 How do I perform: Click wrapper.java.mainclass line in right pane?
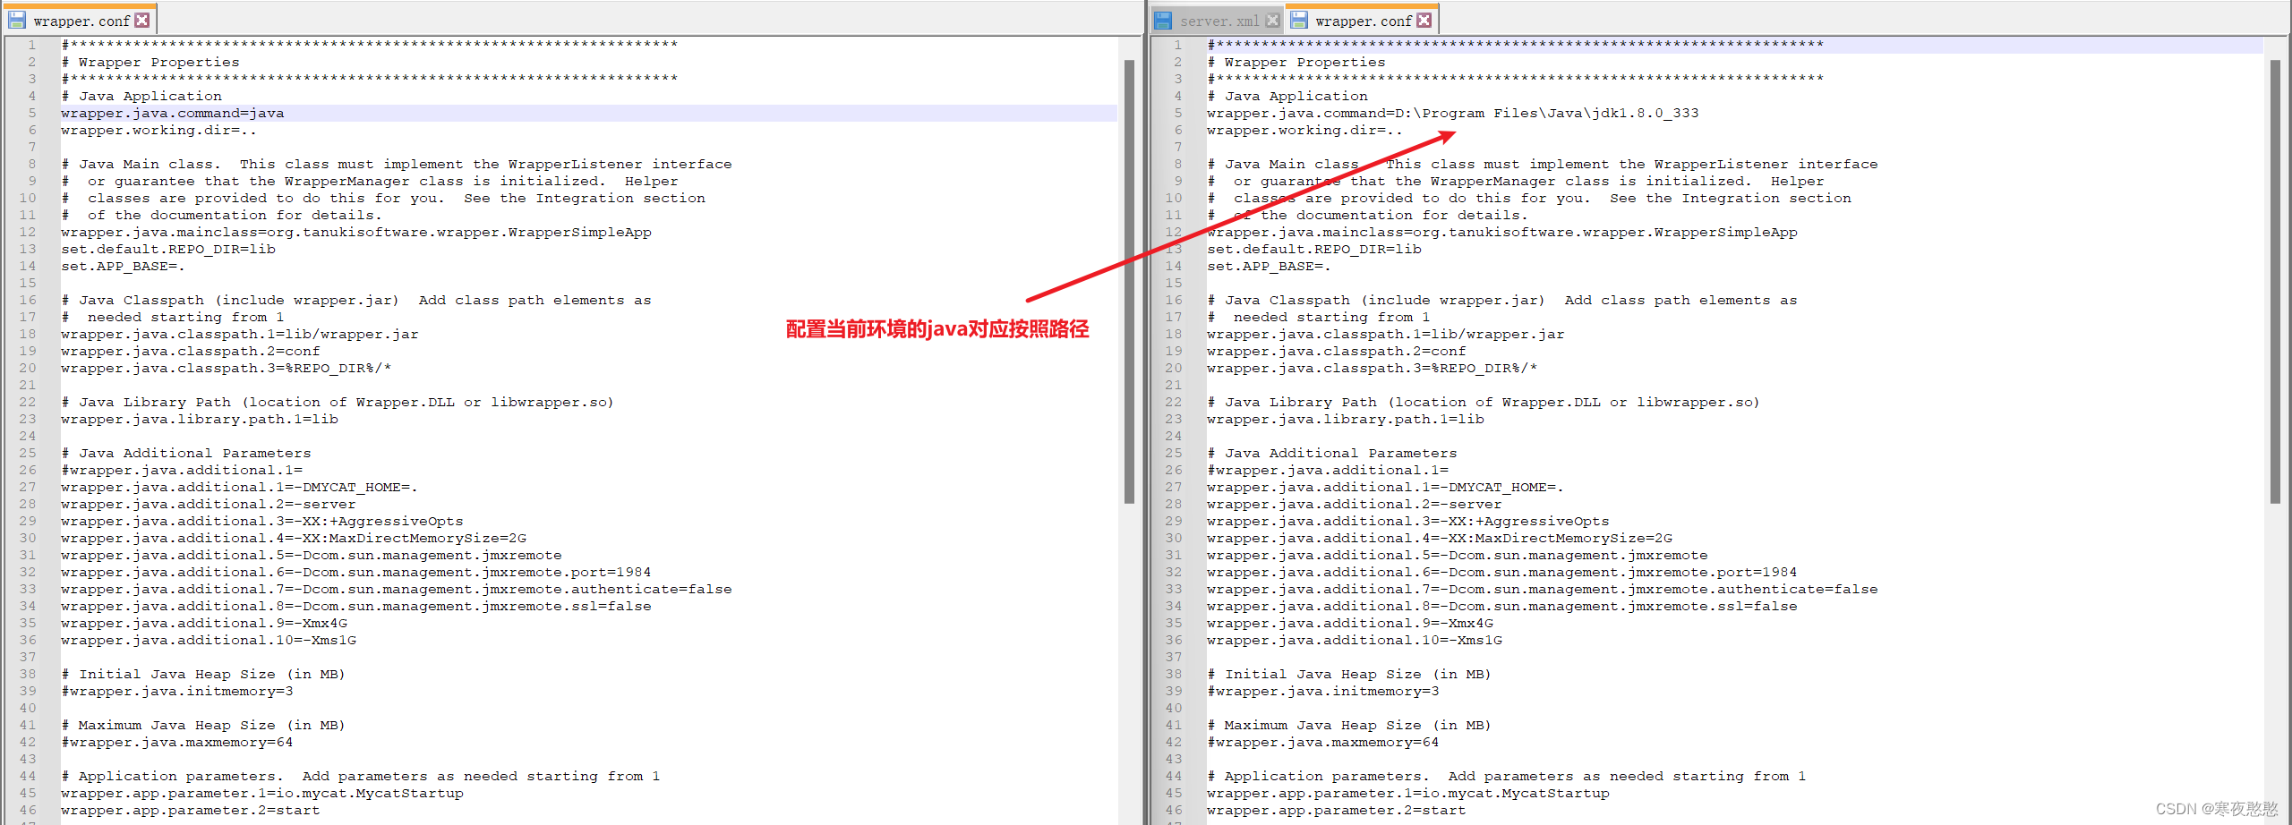1502,232
